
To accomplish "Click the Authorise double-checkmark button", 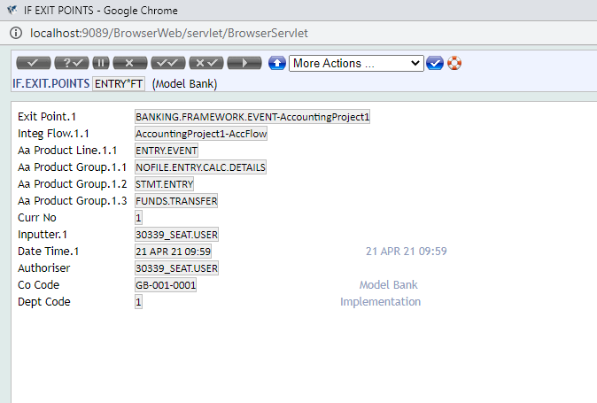I will (x=168, y=63).
